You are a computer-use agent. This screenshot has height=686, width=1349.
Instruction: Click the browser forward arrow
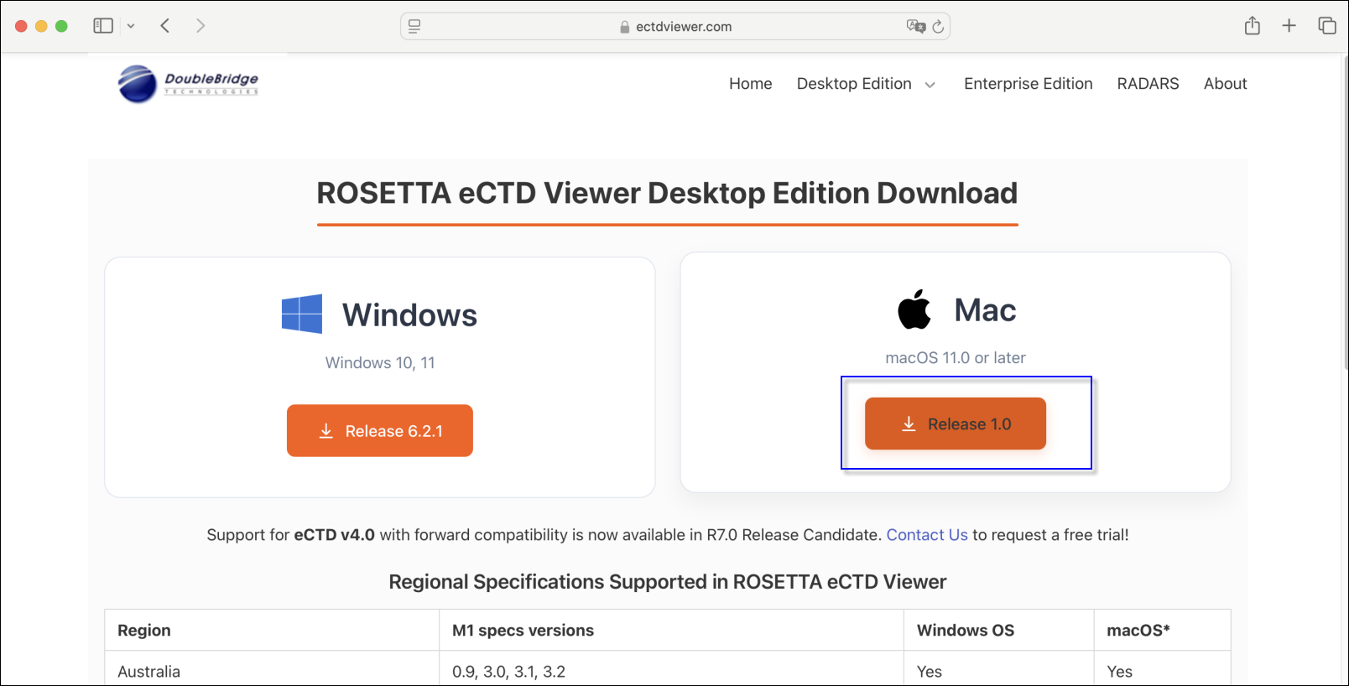[x=201, y=26]
